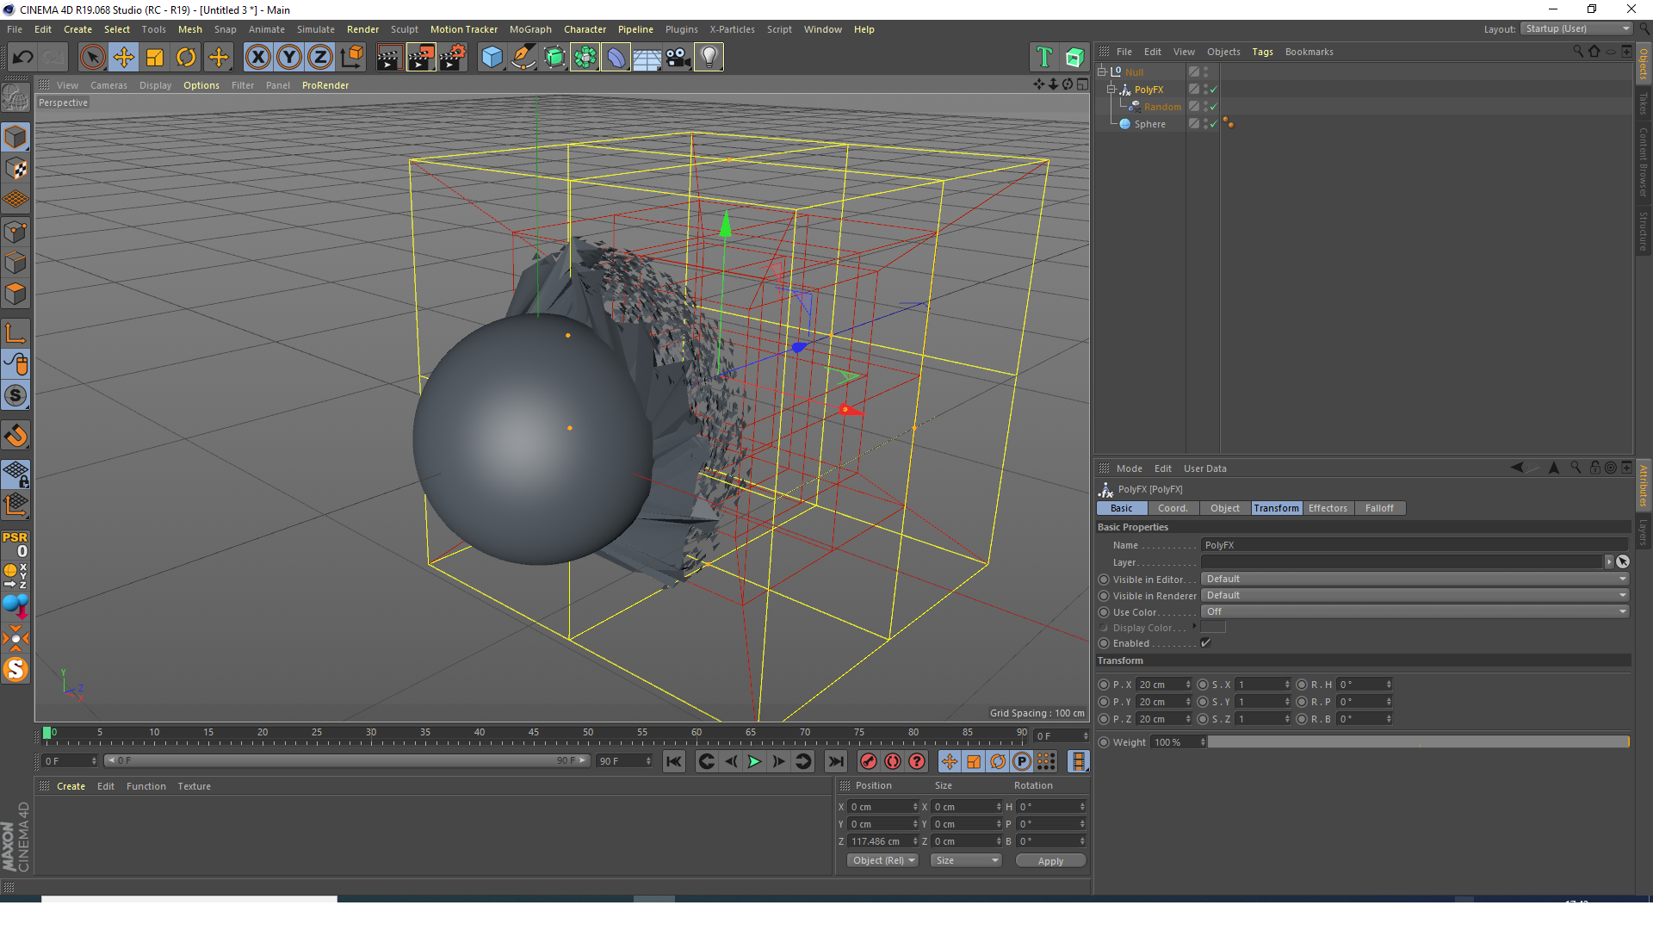
Task: Click the P.X value field
Action: [1163, 685]
